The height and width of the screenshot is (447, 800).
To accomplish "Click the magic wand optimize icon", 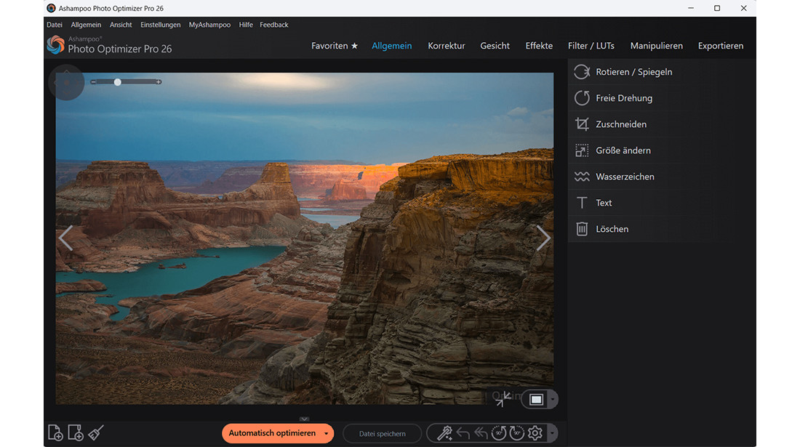I will [444, 433].
